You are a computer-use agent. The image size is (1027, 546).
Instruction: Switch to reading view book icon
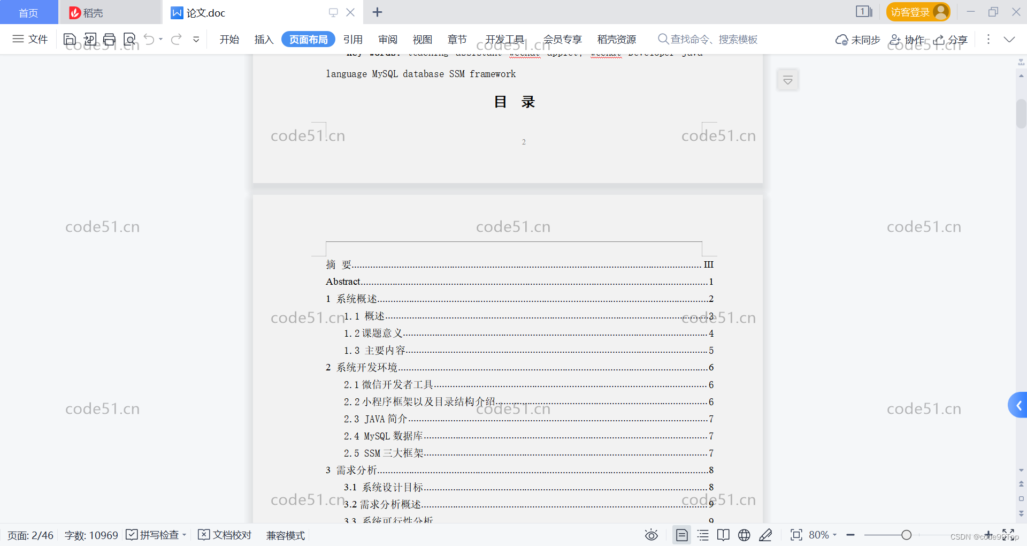(x=723, y=535)
